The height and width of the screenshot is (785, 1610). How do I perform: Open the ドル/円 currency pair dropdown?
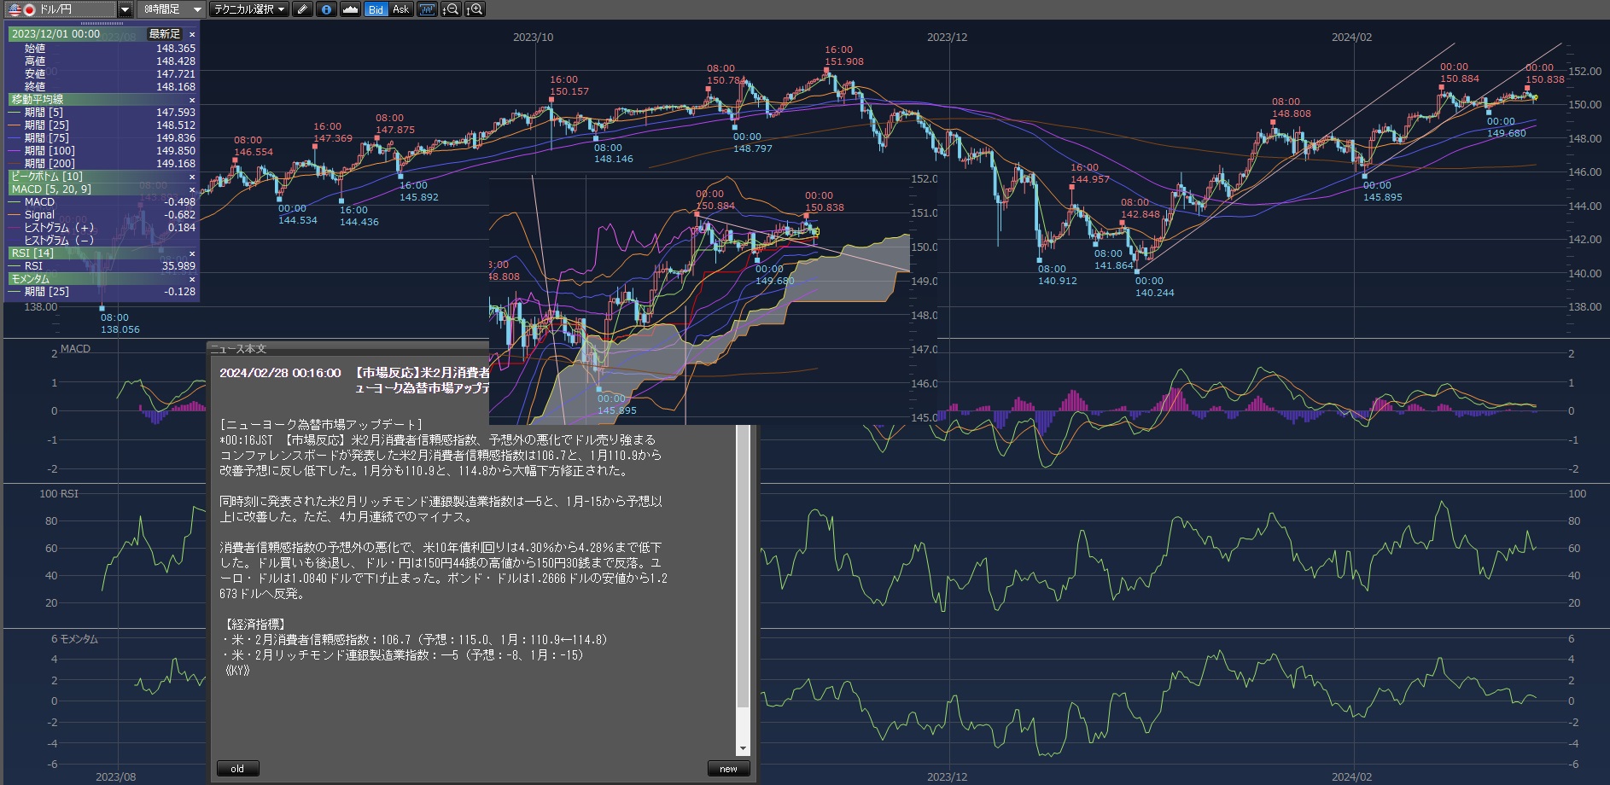click(x=125, y=9)
